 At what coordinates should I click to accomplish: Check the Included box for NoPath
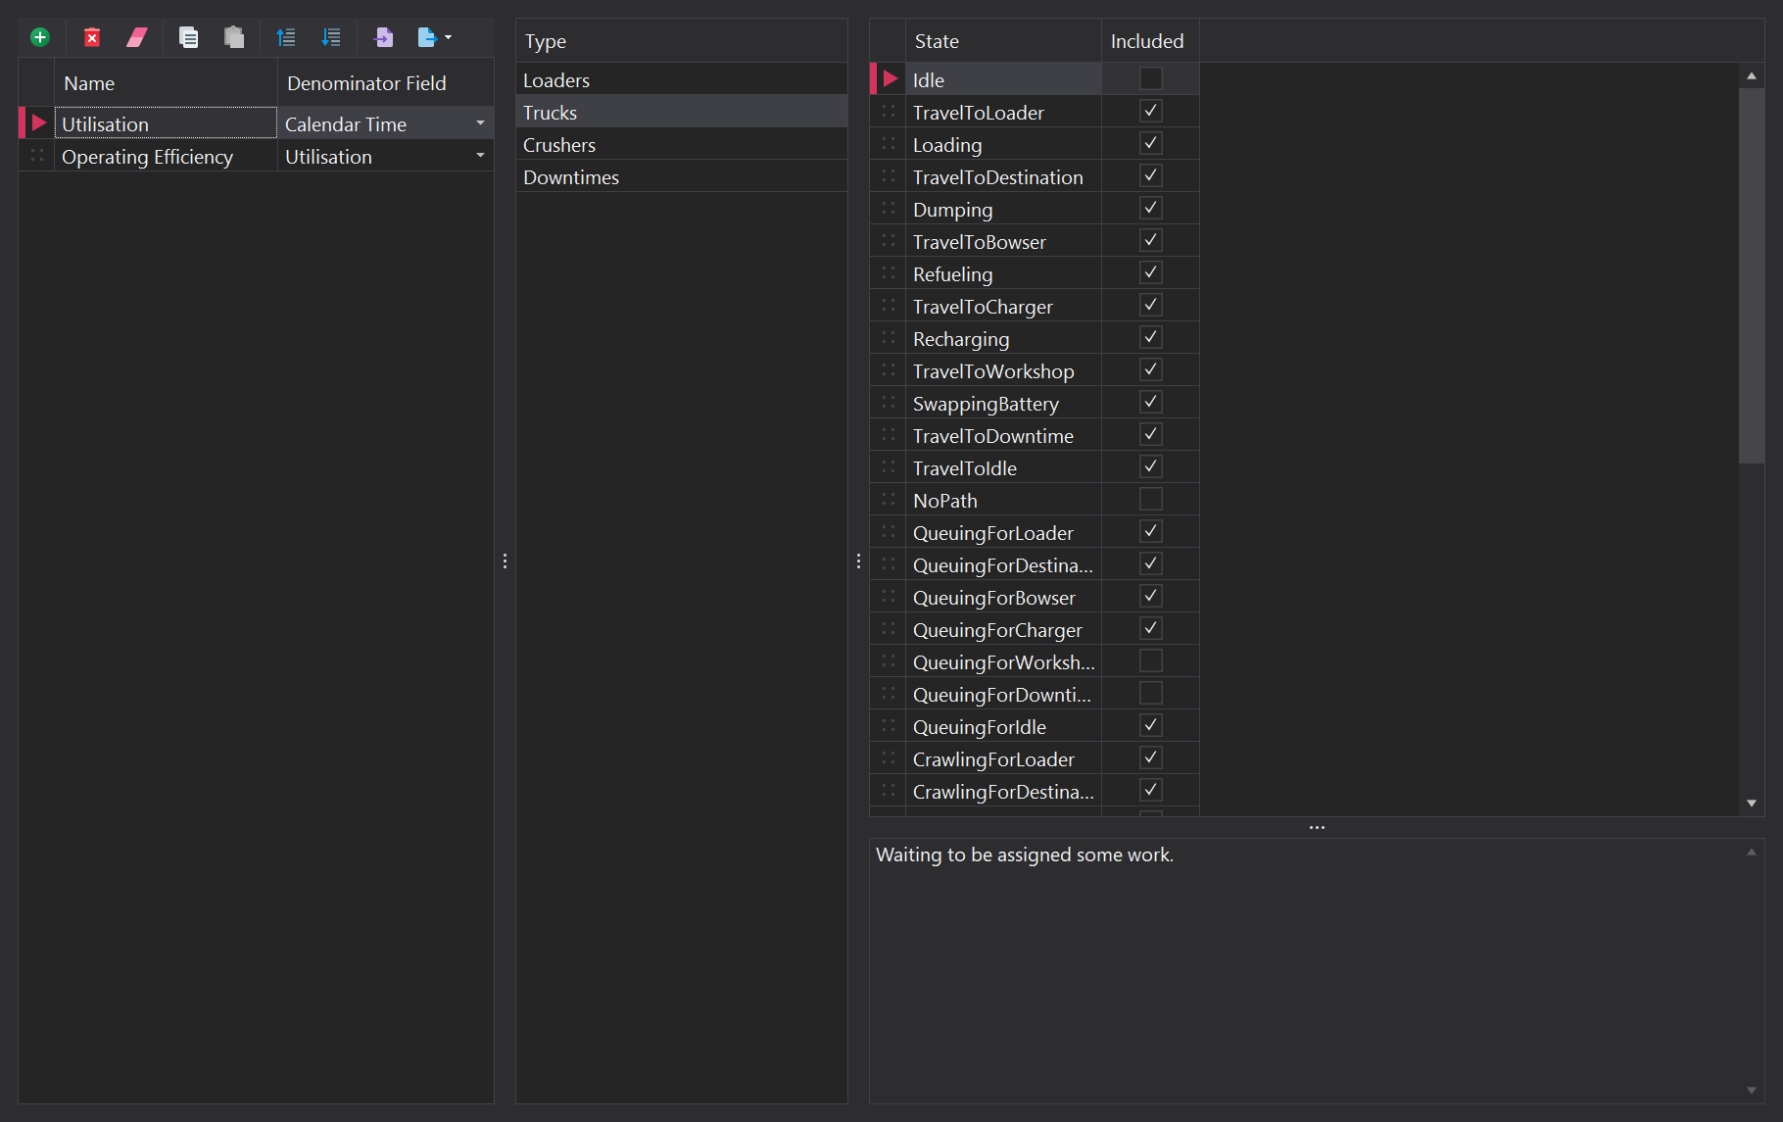[1151, 499]
